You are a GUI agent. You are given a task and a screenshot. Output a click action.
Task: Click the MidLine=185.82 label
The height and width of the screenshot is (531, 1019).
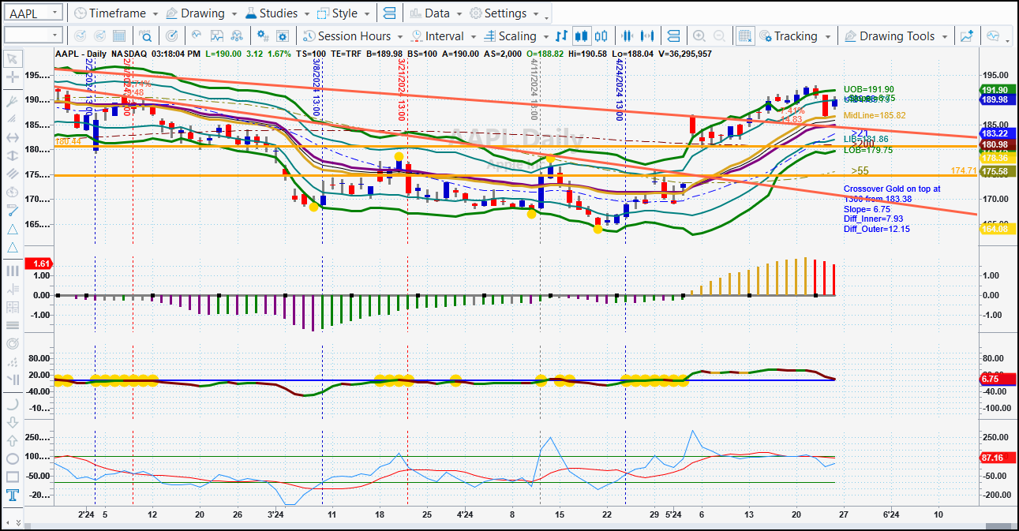click(x=875, y=115)
